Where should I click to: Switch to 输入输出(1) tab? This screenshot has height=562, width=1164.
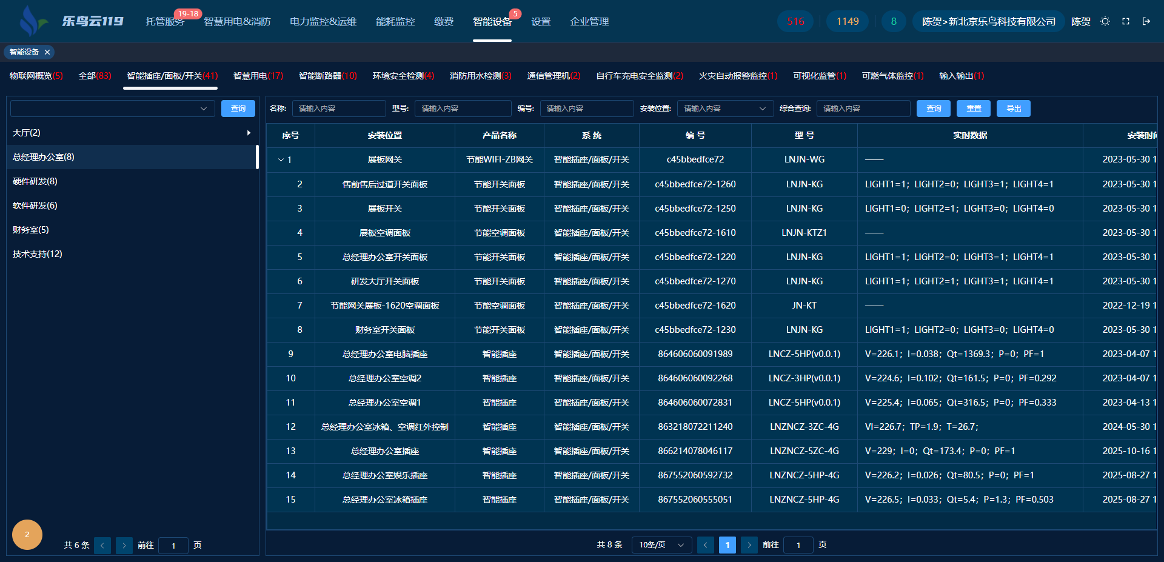point(962,76)
